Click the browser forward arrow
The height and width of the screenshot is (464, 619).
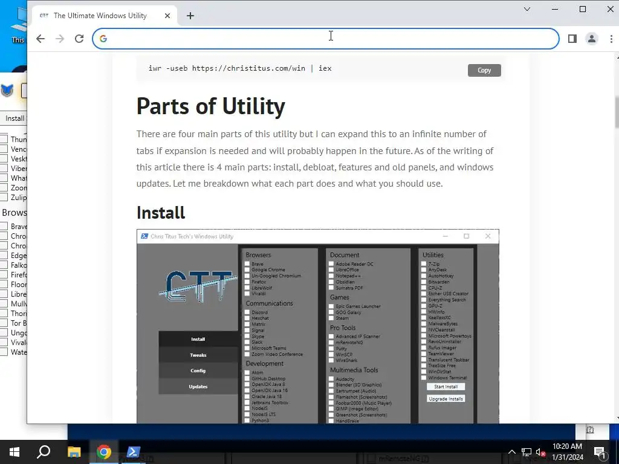(60, 39)
